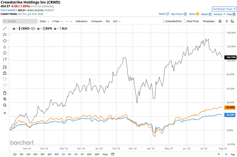Open the date range calendar picker
This screenshot has width=237, height=157.
113,154
